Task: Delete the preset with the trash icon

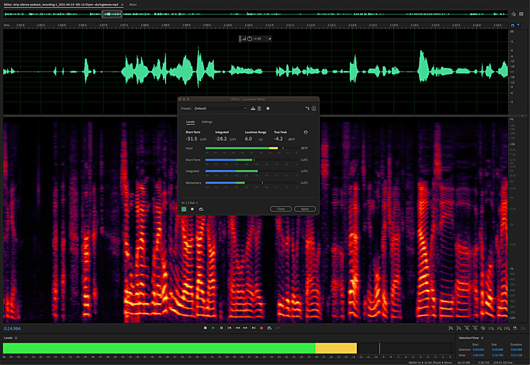Action: (x=260, y=109)
